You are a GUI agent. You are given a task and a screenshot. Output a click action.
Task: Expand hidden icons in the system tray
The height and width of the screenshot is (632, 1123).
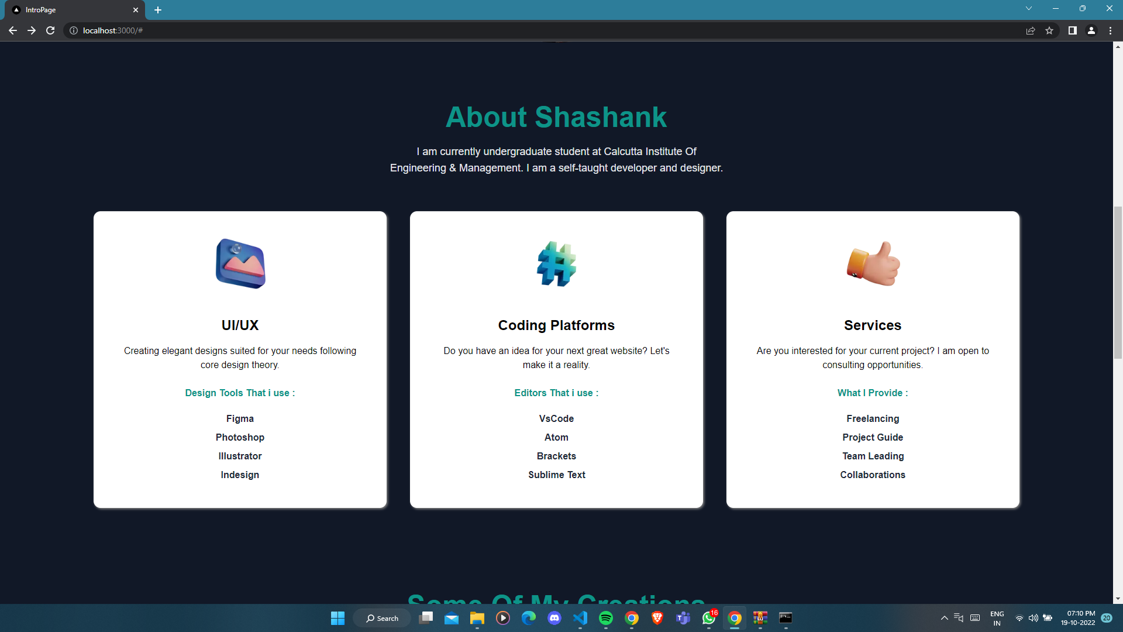[943, 617]
